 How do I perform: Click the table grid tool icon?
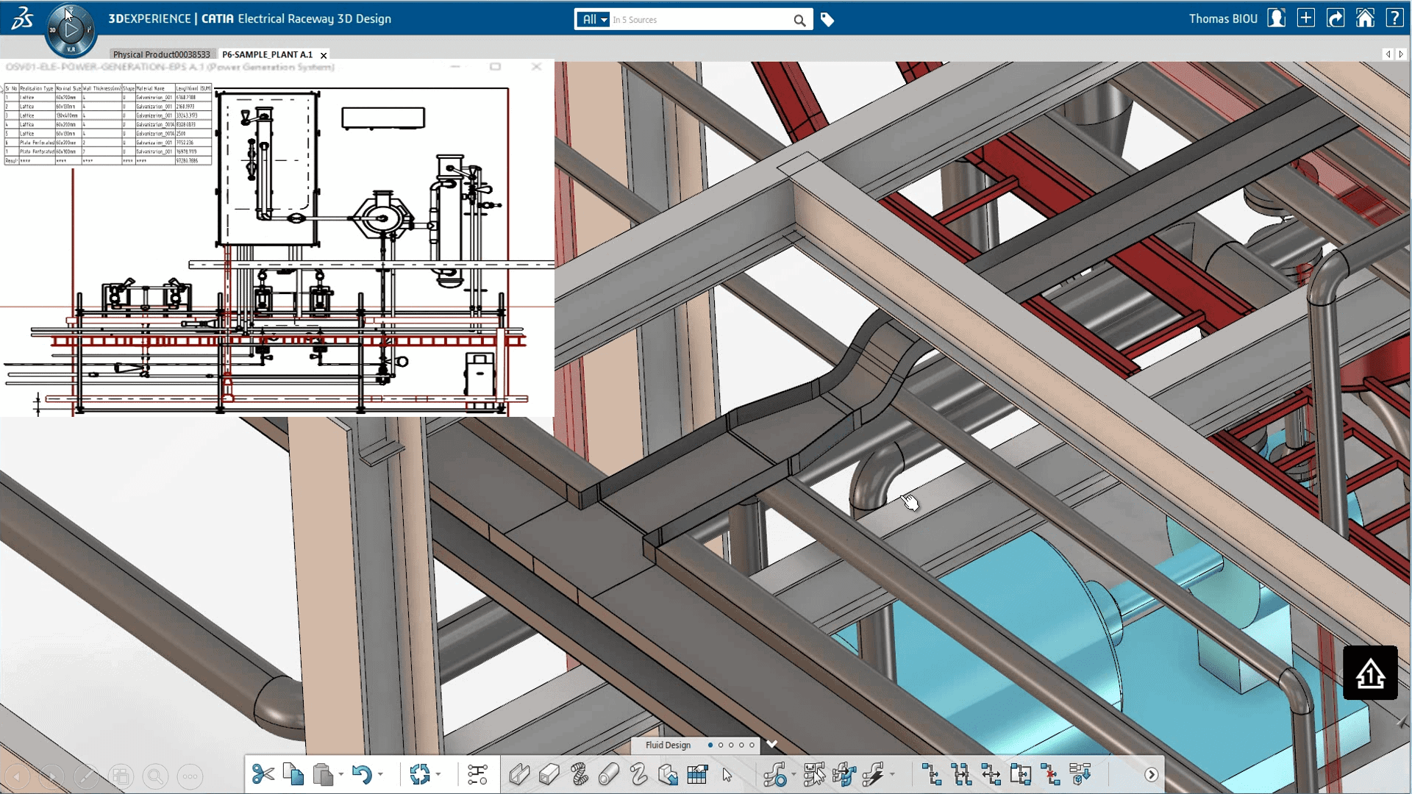(x=697, y=774)
